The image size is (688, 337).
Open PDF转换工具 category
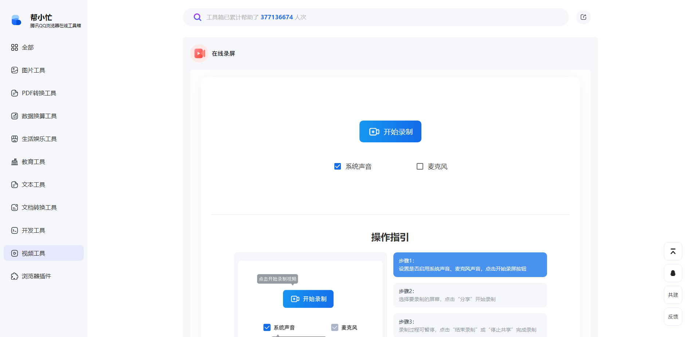pos(44,93)
